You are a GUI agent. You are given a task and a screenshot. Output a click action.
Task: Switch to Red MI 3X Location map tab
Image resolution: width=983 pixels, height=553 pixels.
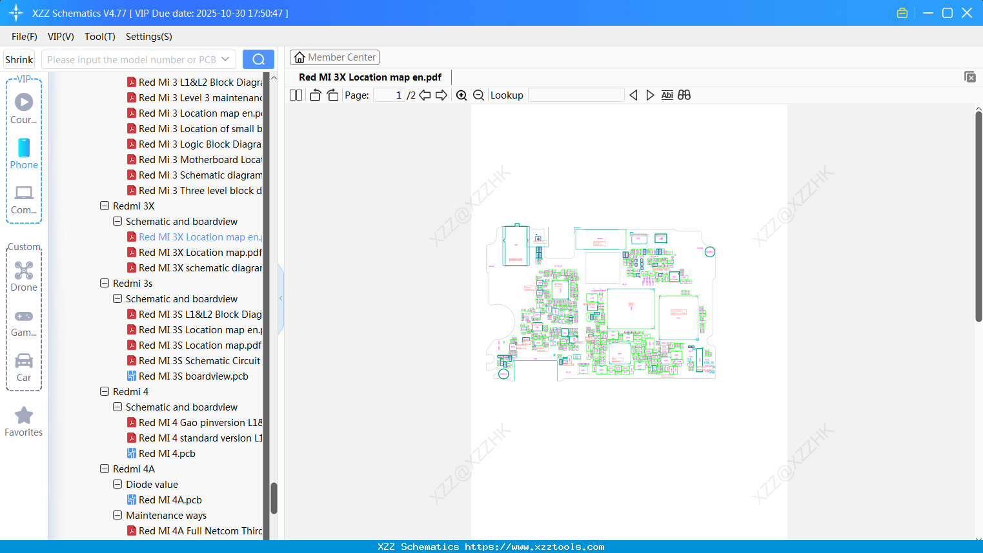coord(369,77)
